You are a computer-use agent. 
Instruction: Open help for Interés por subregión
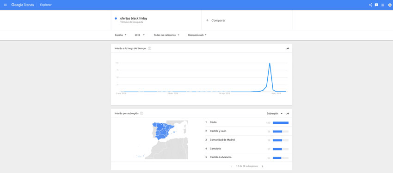(141, 114)
